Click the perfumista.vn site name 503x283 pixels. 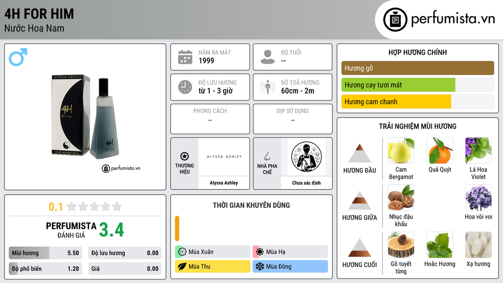coord(453,19)
